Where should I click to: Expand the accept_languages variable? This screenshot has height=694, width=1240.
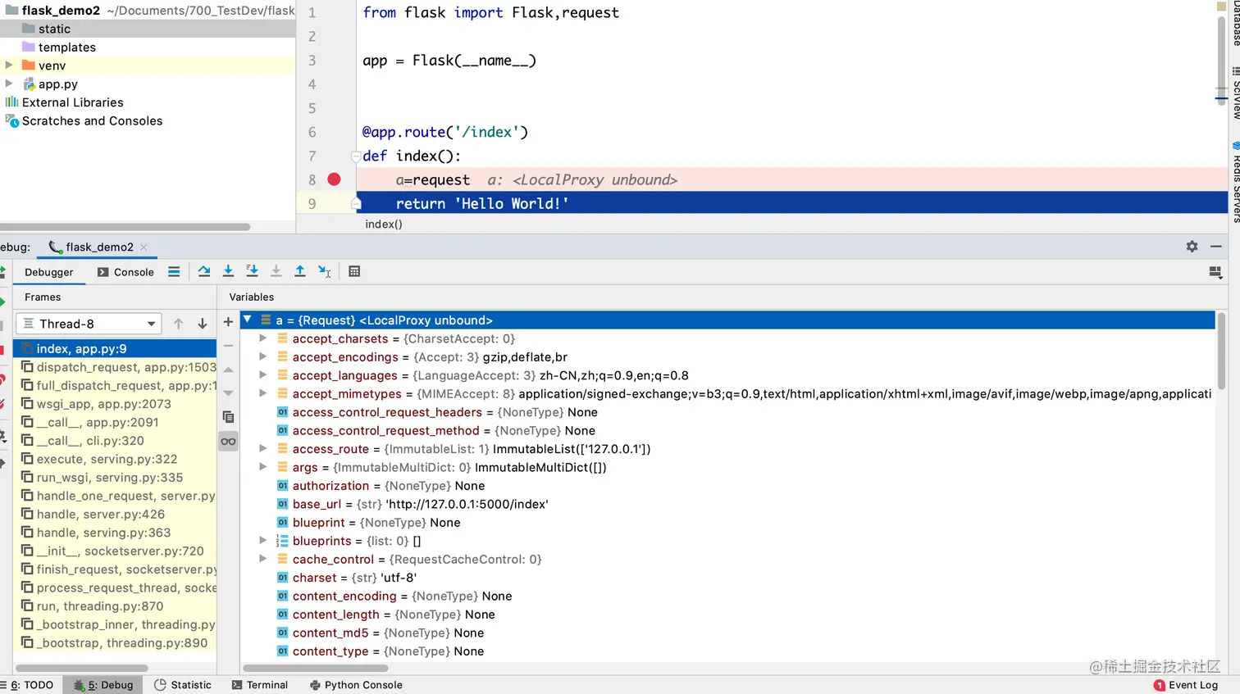(262, 375)
